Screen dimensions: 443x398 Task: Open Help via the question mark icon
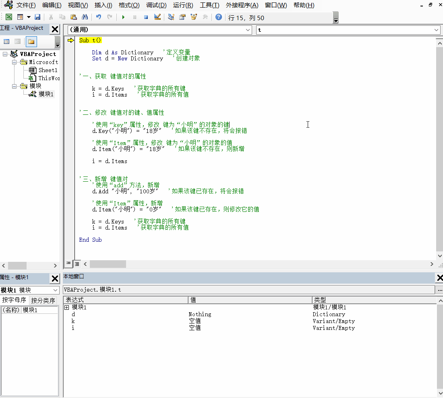[x=218, y=17]
